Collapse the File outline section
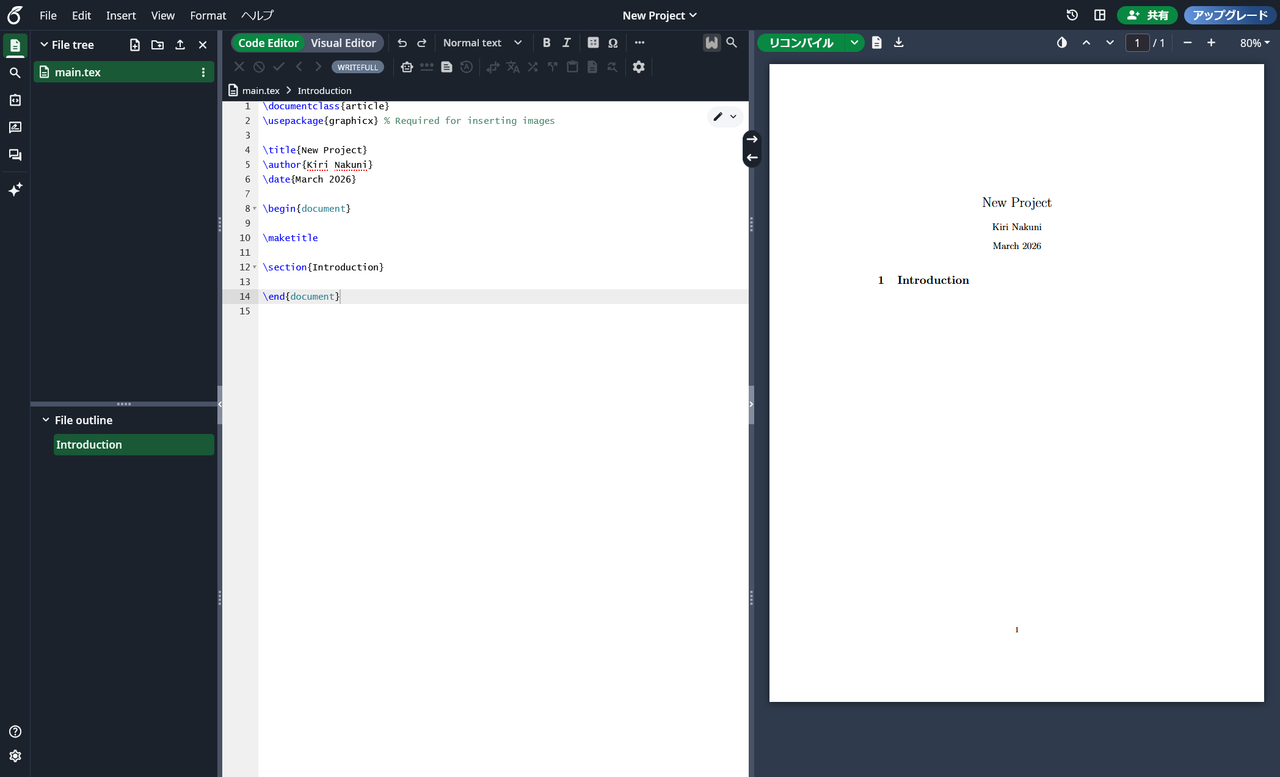The width and height of the screenshot is (1280, 777). [46, 420]
